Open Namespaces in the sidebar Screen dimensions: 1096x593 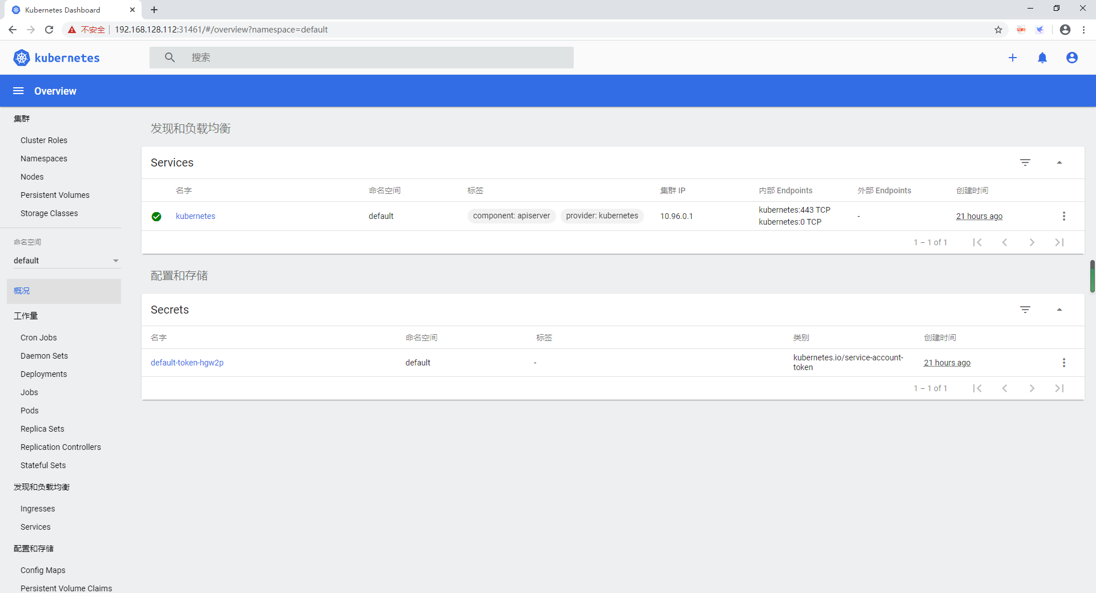44,159
